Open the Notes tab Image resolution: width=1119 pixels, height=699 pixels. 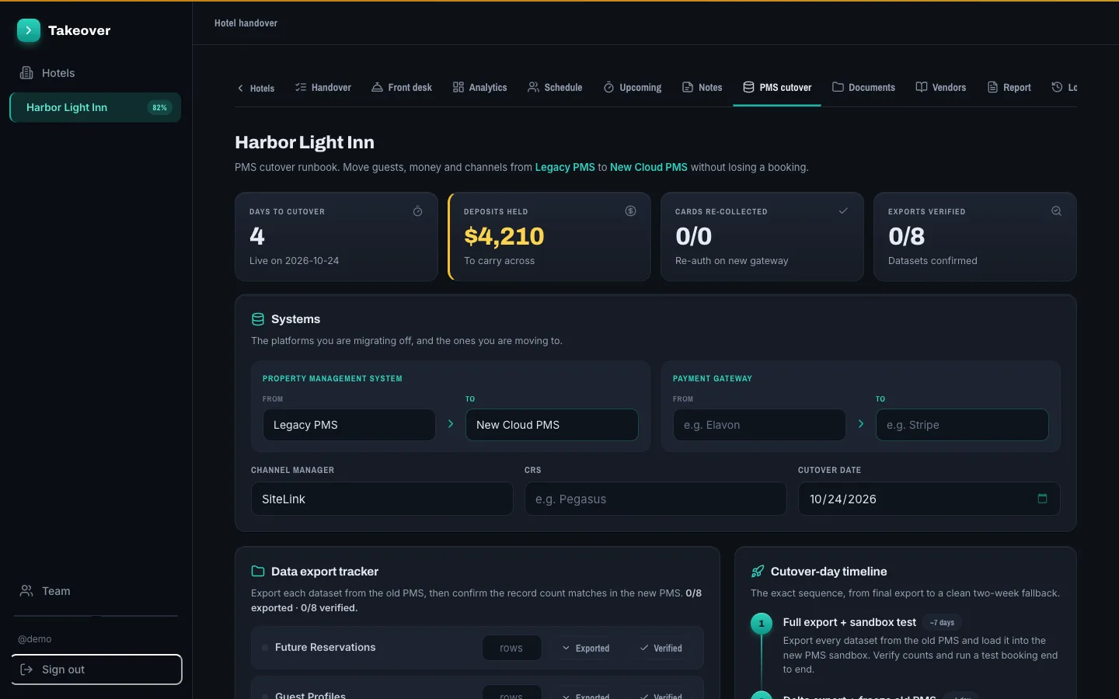click(x=702, y=88)
